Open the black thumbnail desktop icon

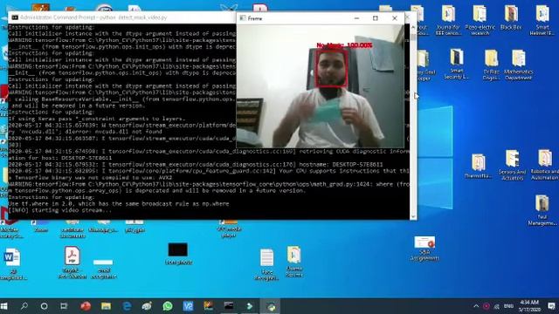point(178,254)
